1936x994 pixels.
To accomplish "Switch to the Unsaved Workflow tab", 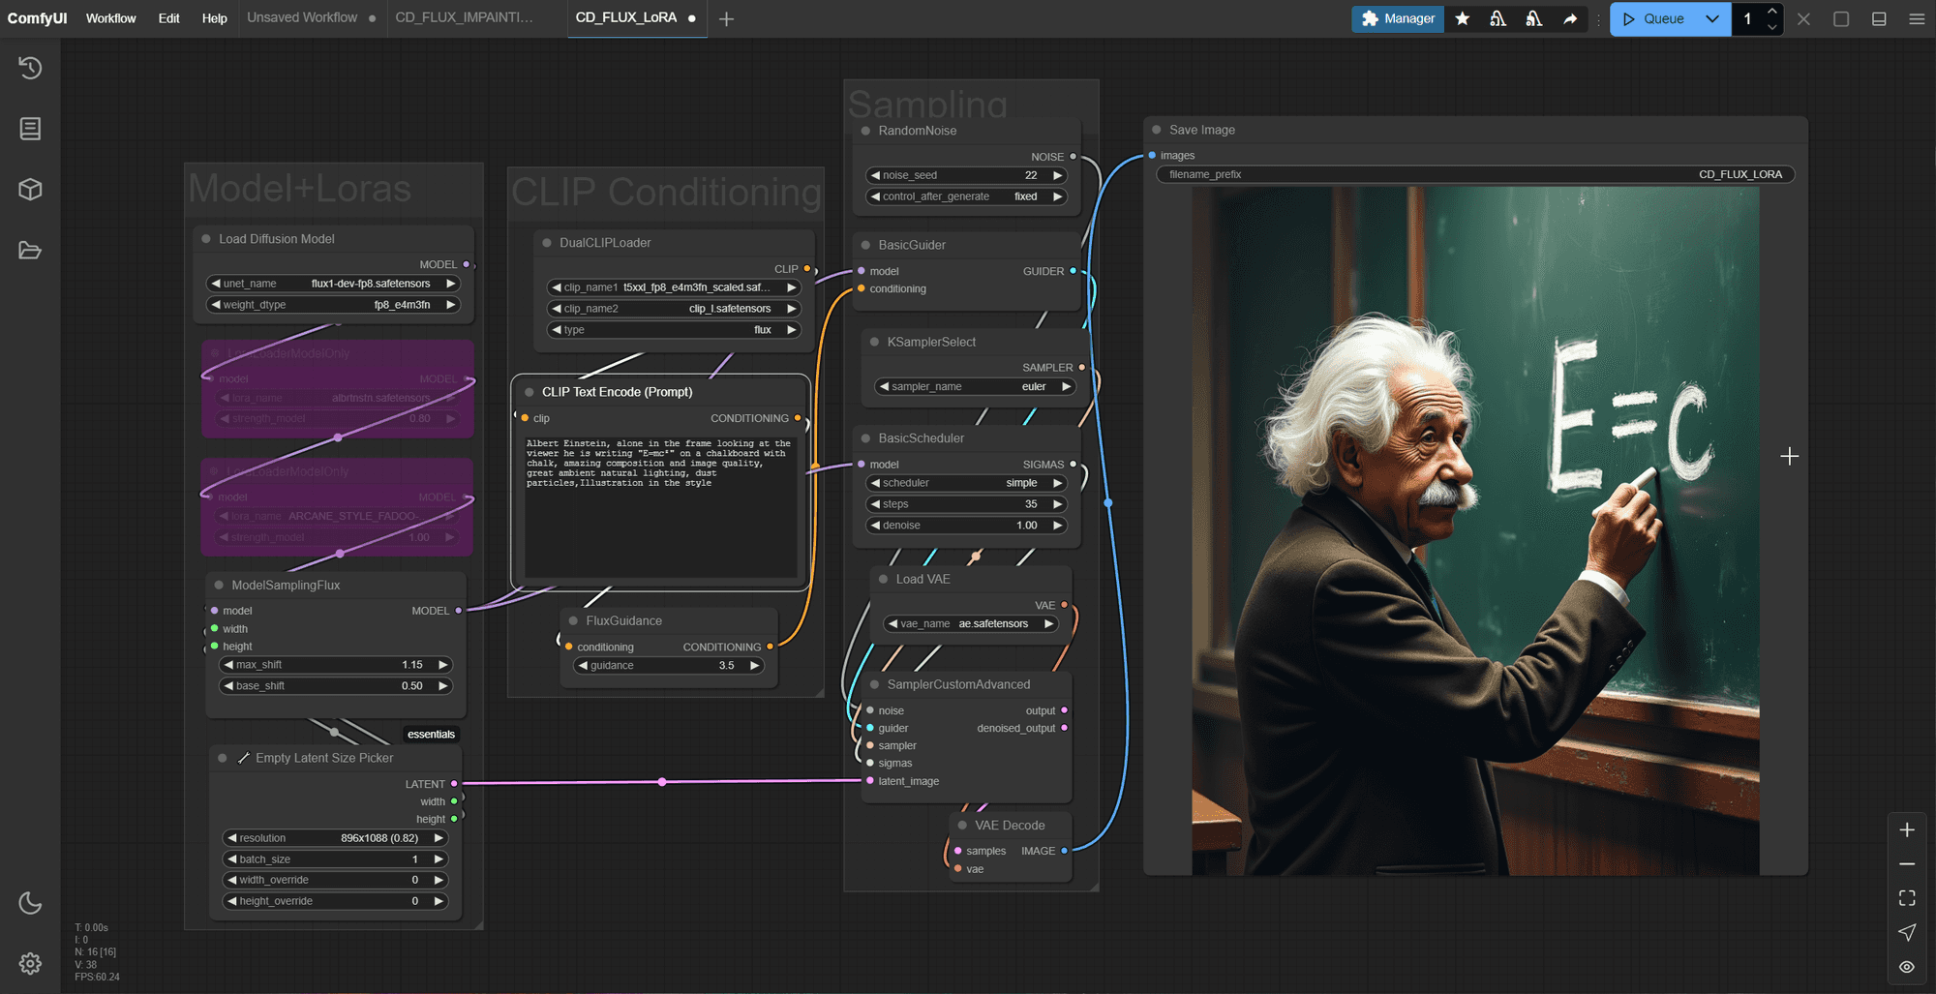I will click(302, 18).
